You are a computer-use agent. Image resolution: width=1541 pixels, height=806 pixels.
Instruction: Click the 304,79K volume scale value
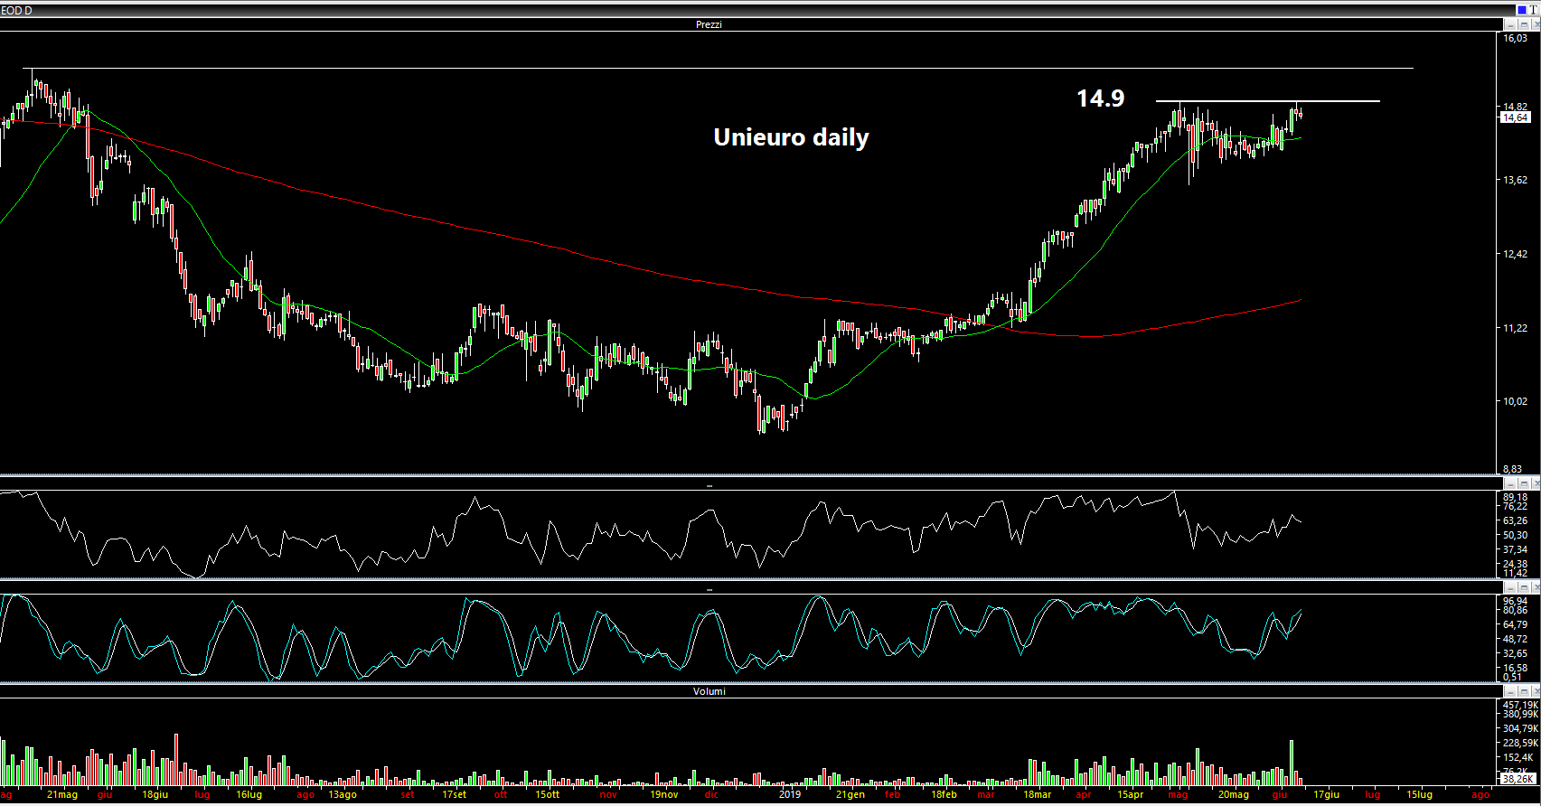pyautogui.click(x=1518, y=728)
